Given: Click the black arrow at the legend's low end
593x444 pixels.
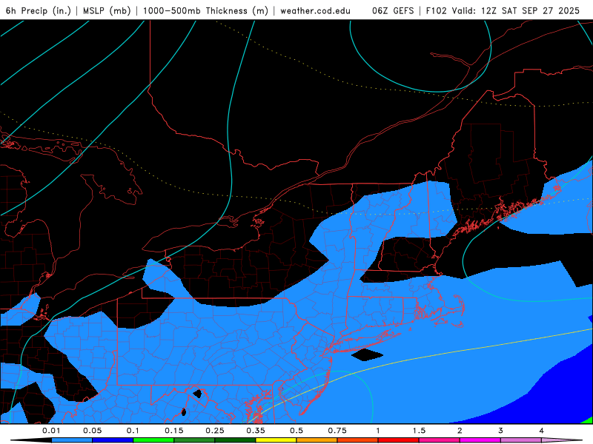Looking at the screenshot, I should [x=31, y=440].
